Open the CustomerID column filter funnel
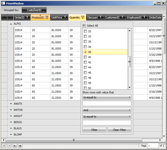Screen dimensions: 167x150 (122, 17)
